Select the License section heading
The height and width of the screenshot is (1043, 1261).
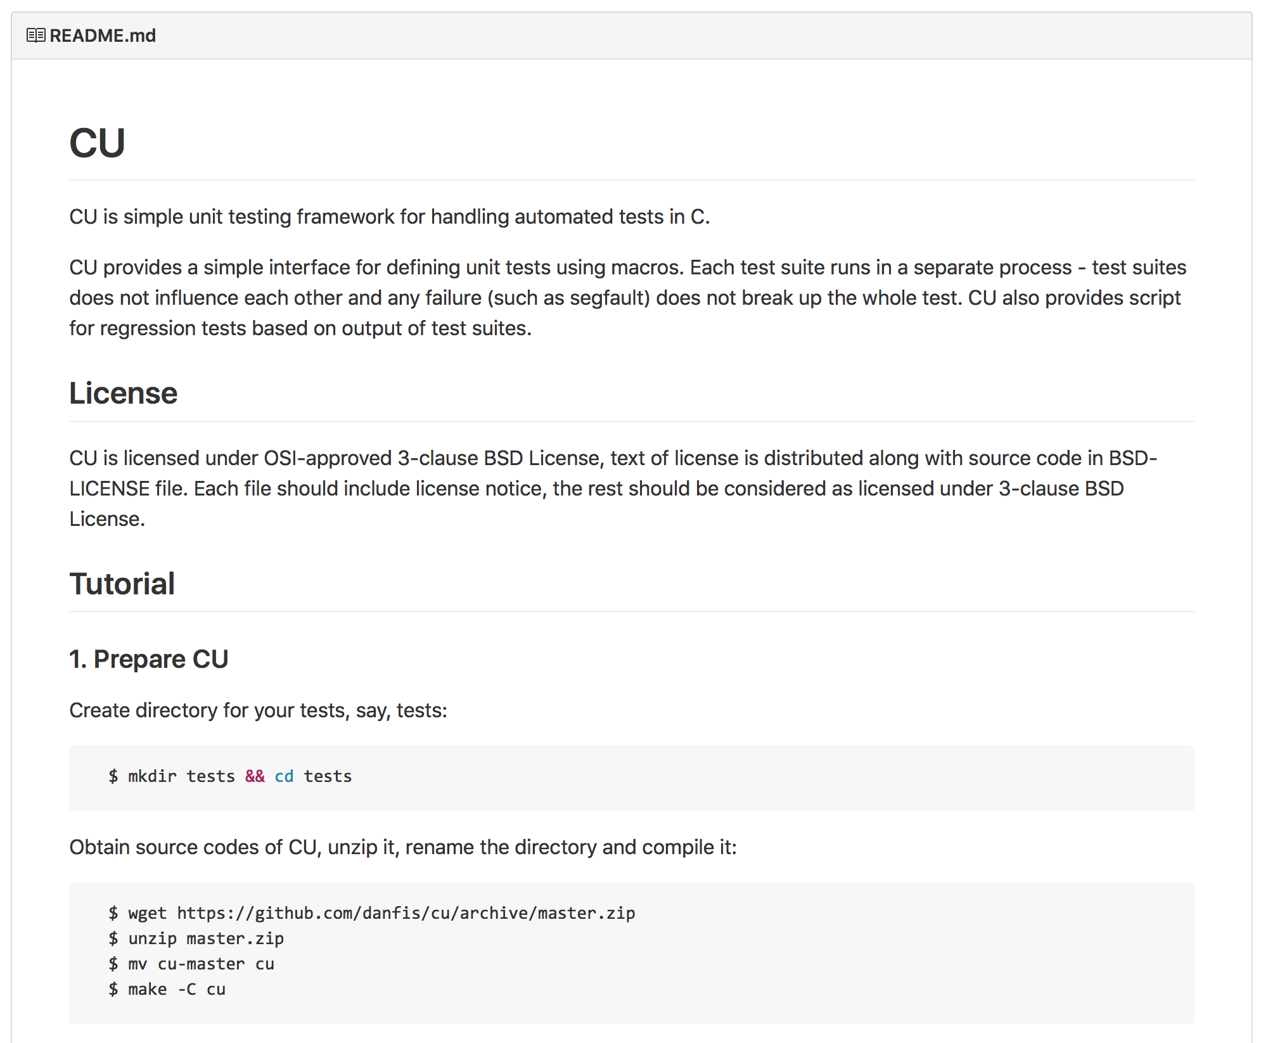coord(123,393)
